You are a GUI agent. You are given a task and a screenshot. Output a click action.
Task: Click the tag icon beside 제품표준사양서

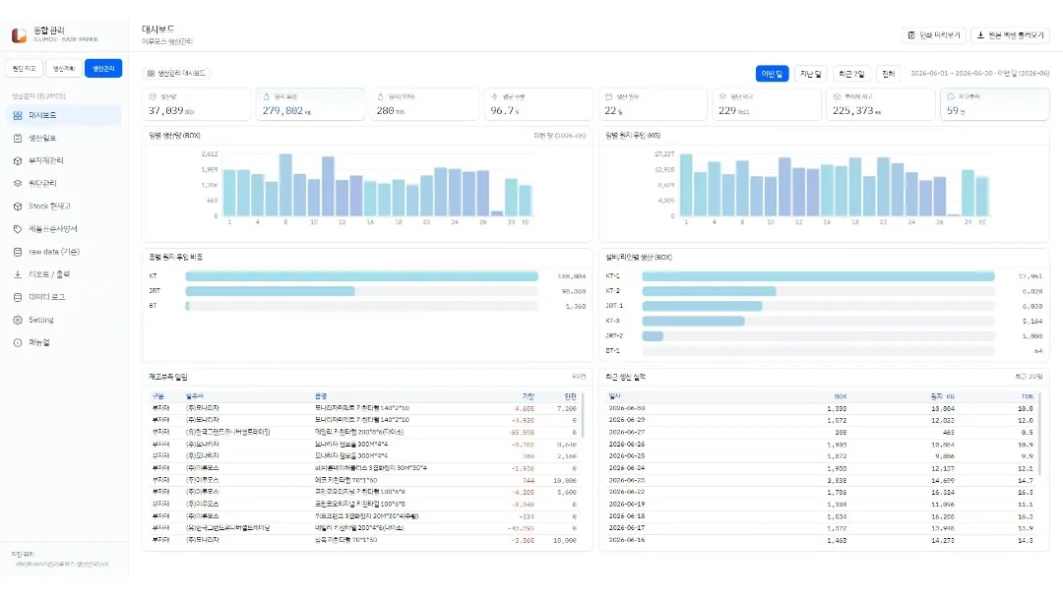click(x=18, y=229)
